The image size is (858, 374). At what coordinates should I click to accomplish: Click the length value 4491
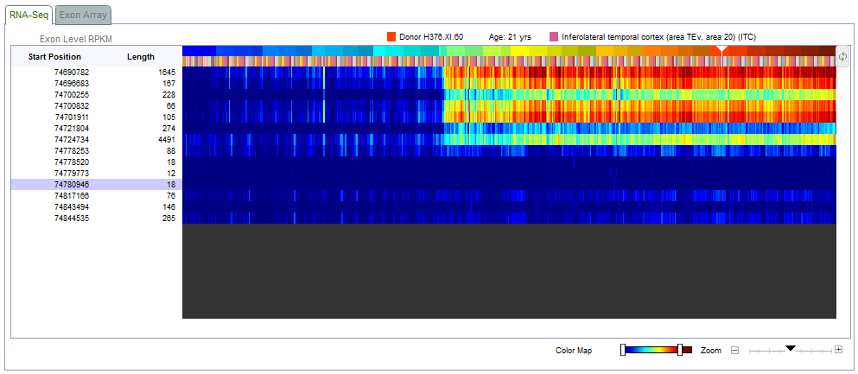(x=166, y=139)
